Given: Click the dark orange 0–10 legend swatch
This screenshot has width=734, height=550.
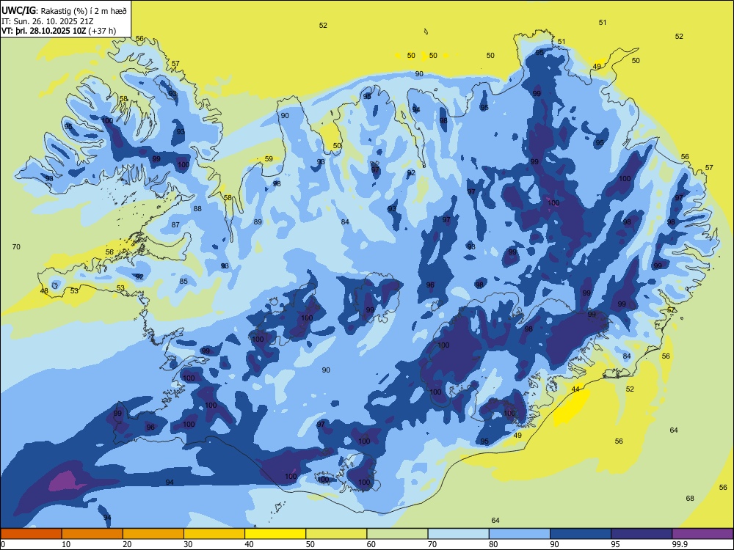Looking at the screenshot, I should coord(31,534).
